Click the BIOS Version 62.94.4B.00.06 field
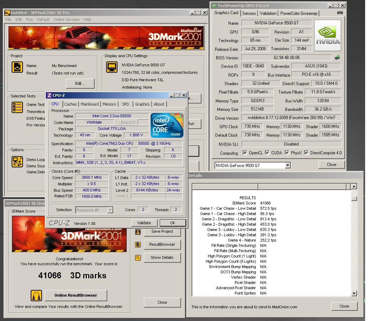This screenshot has width=381, height=321. click(287, 58)
